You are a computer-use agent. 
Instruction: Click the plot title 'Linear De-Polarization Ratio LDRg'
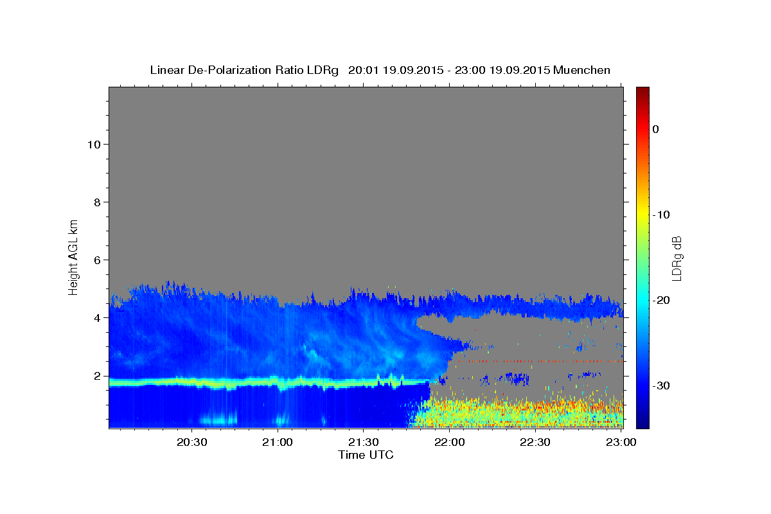click(x=244, y=70)
